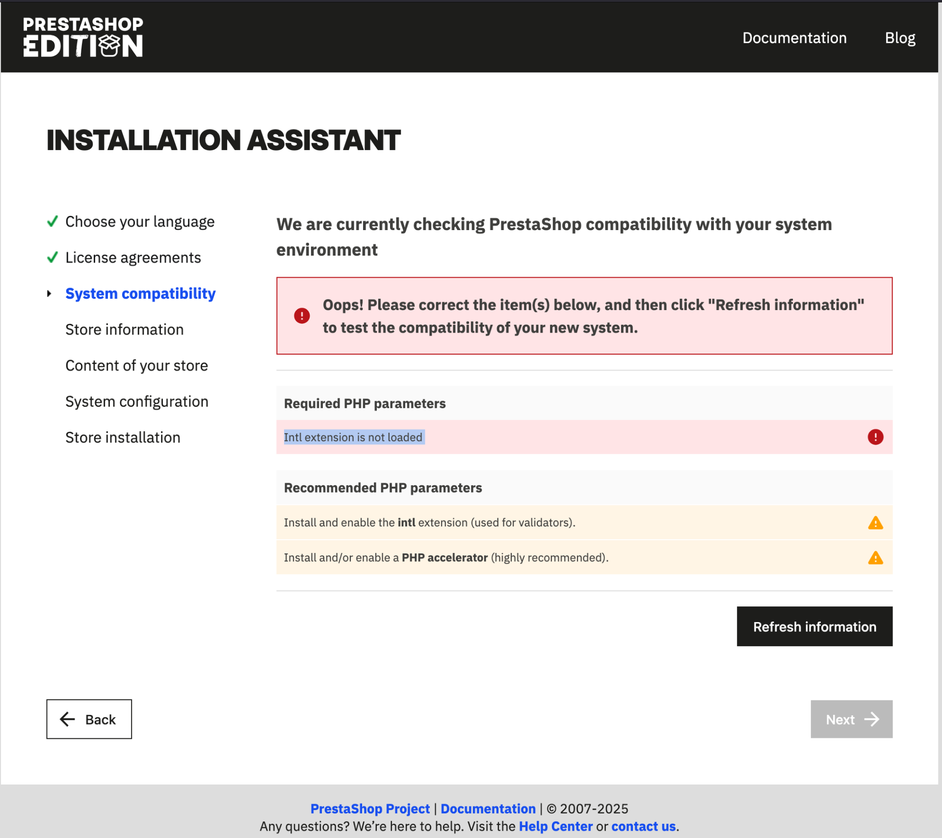
Task: Go to License agreements step
Action: 133,258
